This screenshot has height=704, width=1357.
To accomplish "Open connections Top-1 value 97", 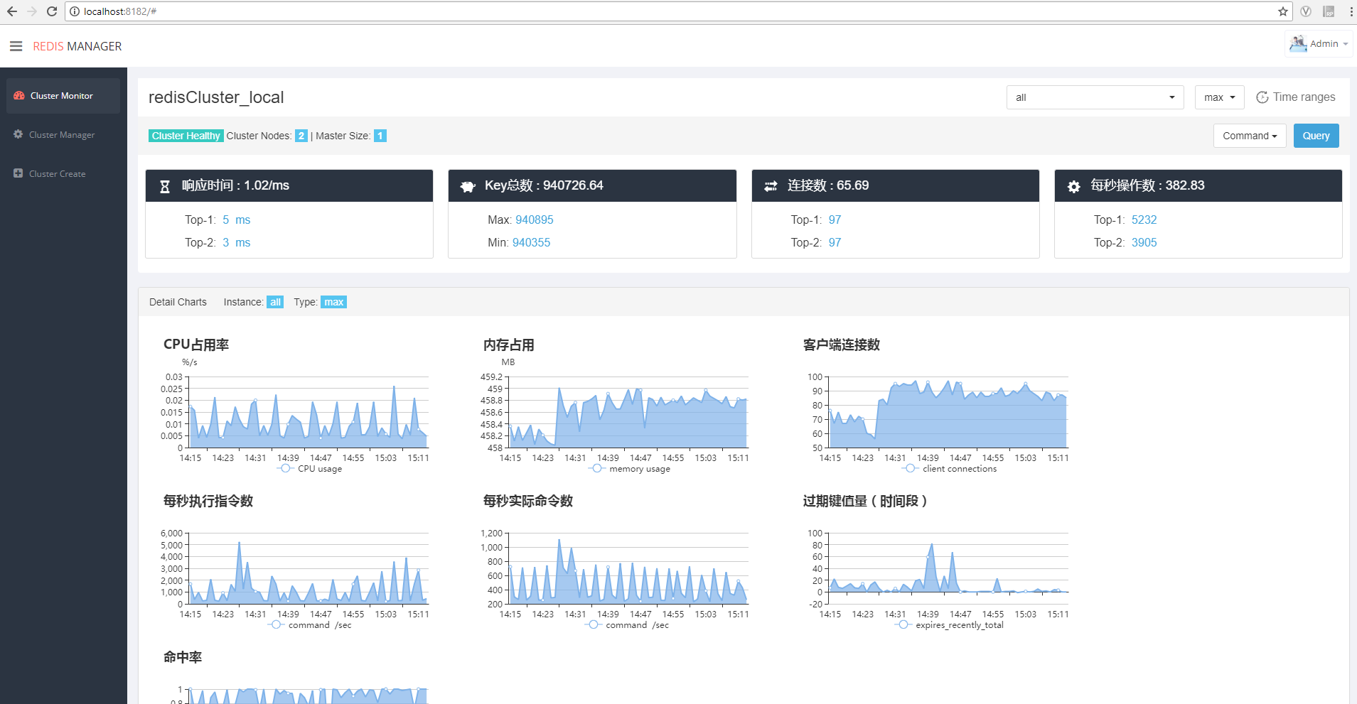I will coord(835,220).
